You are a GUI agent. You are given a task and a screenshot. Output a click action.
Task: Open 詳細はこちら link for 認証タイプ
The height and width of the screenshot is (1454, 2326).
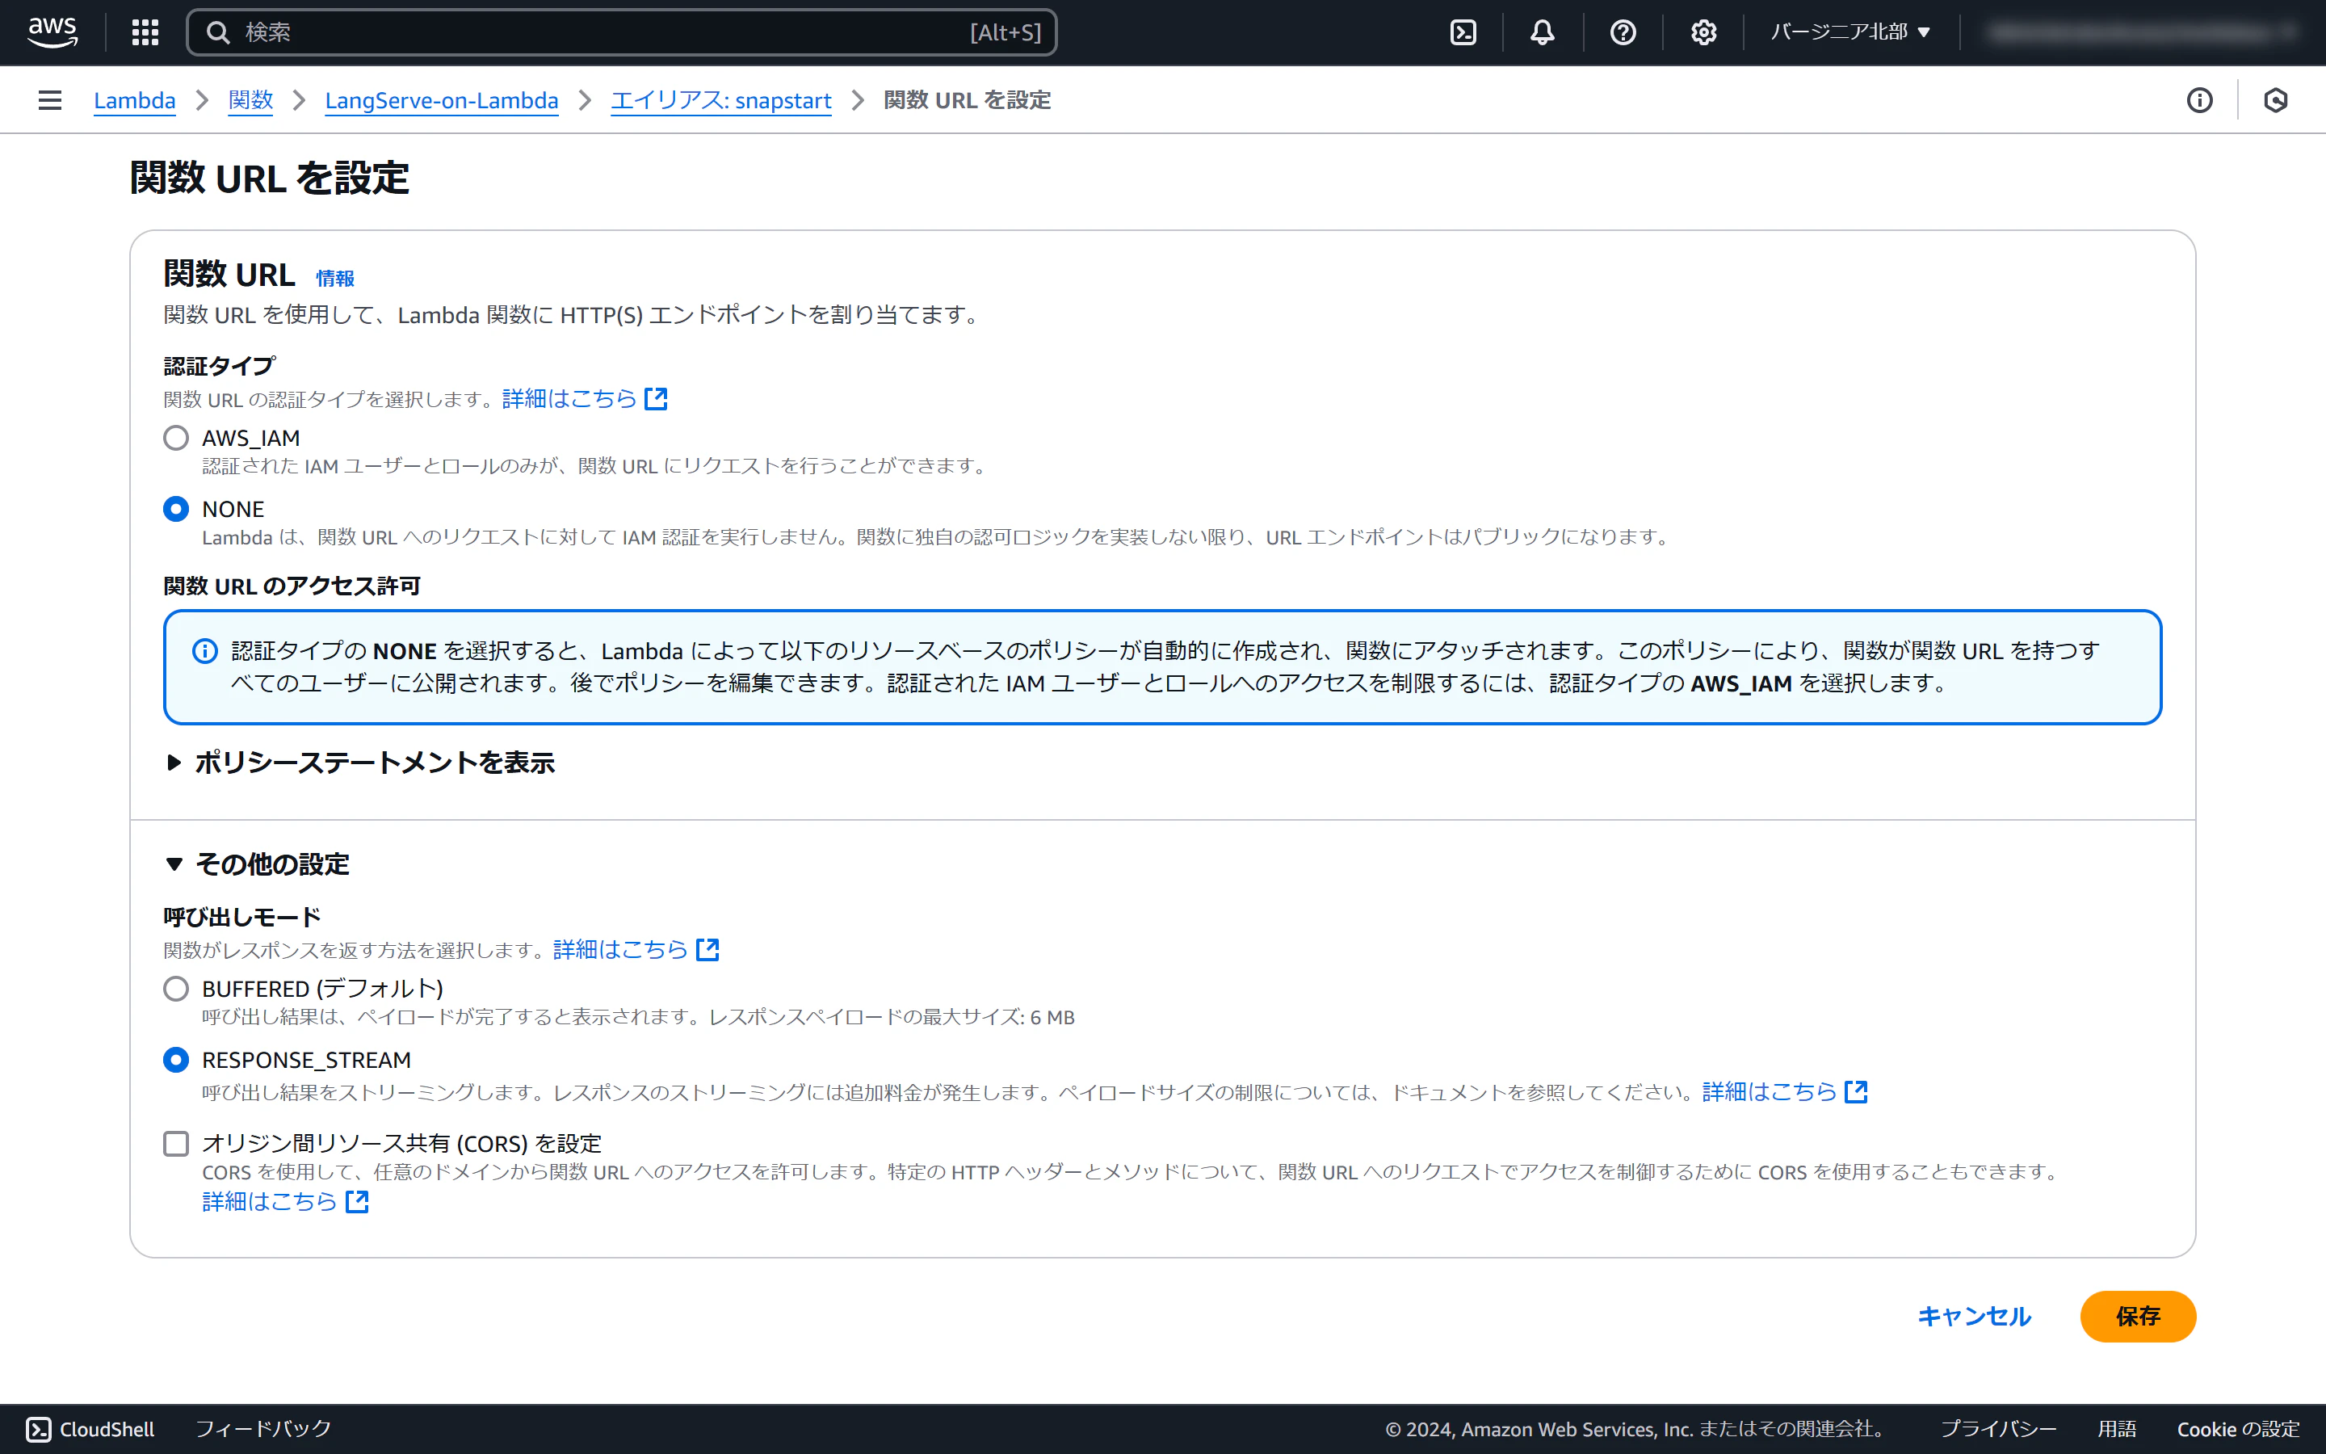[x=570, y=398]
